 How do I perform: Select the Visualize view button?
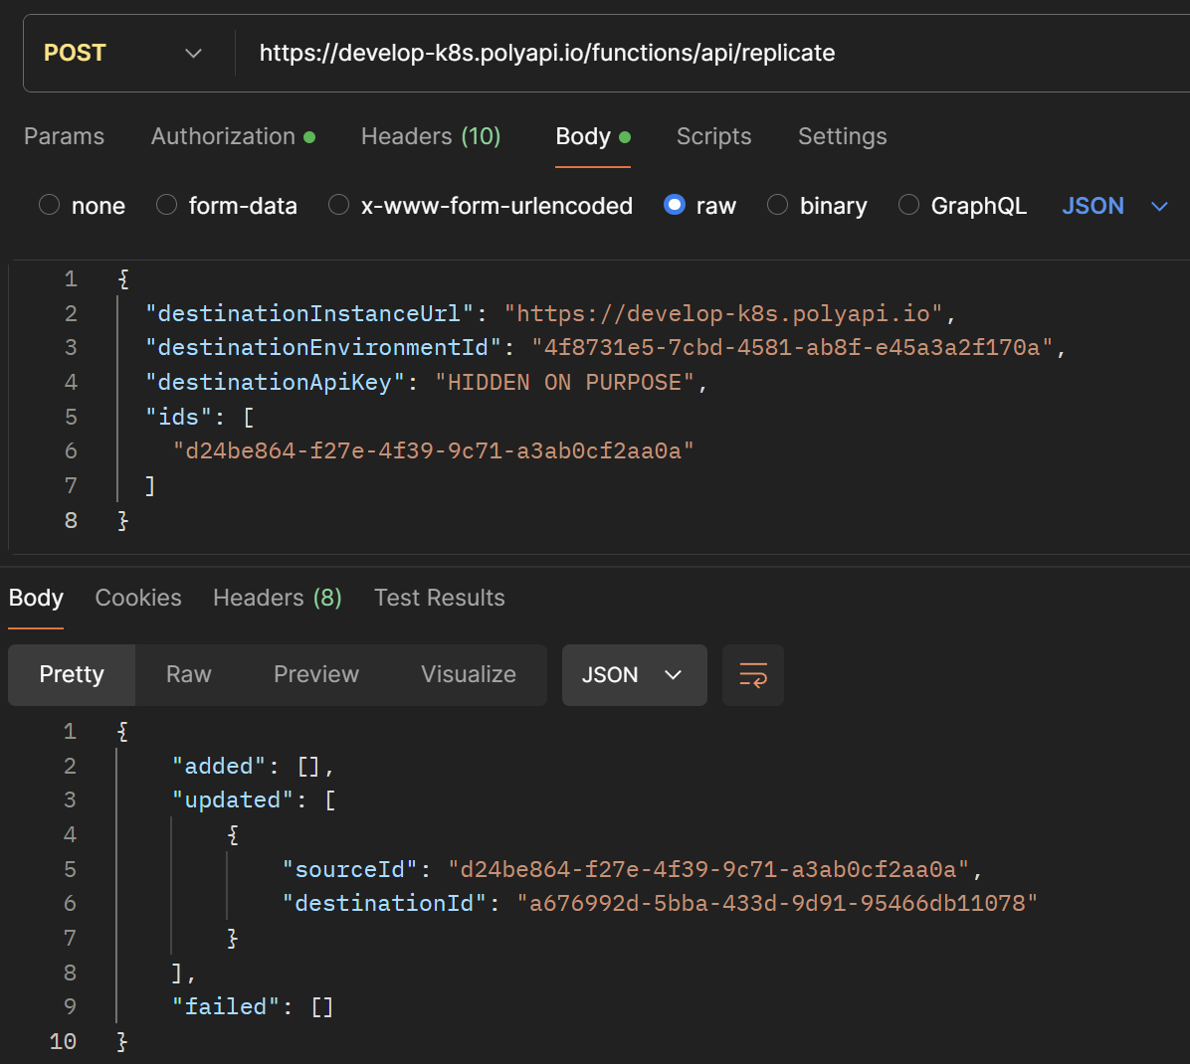(469, 674)
